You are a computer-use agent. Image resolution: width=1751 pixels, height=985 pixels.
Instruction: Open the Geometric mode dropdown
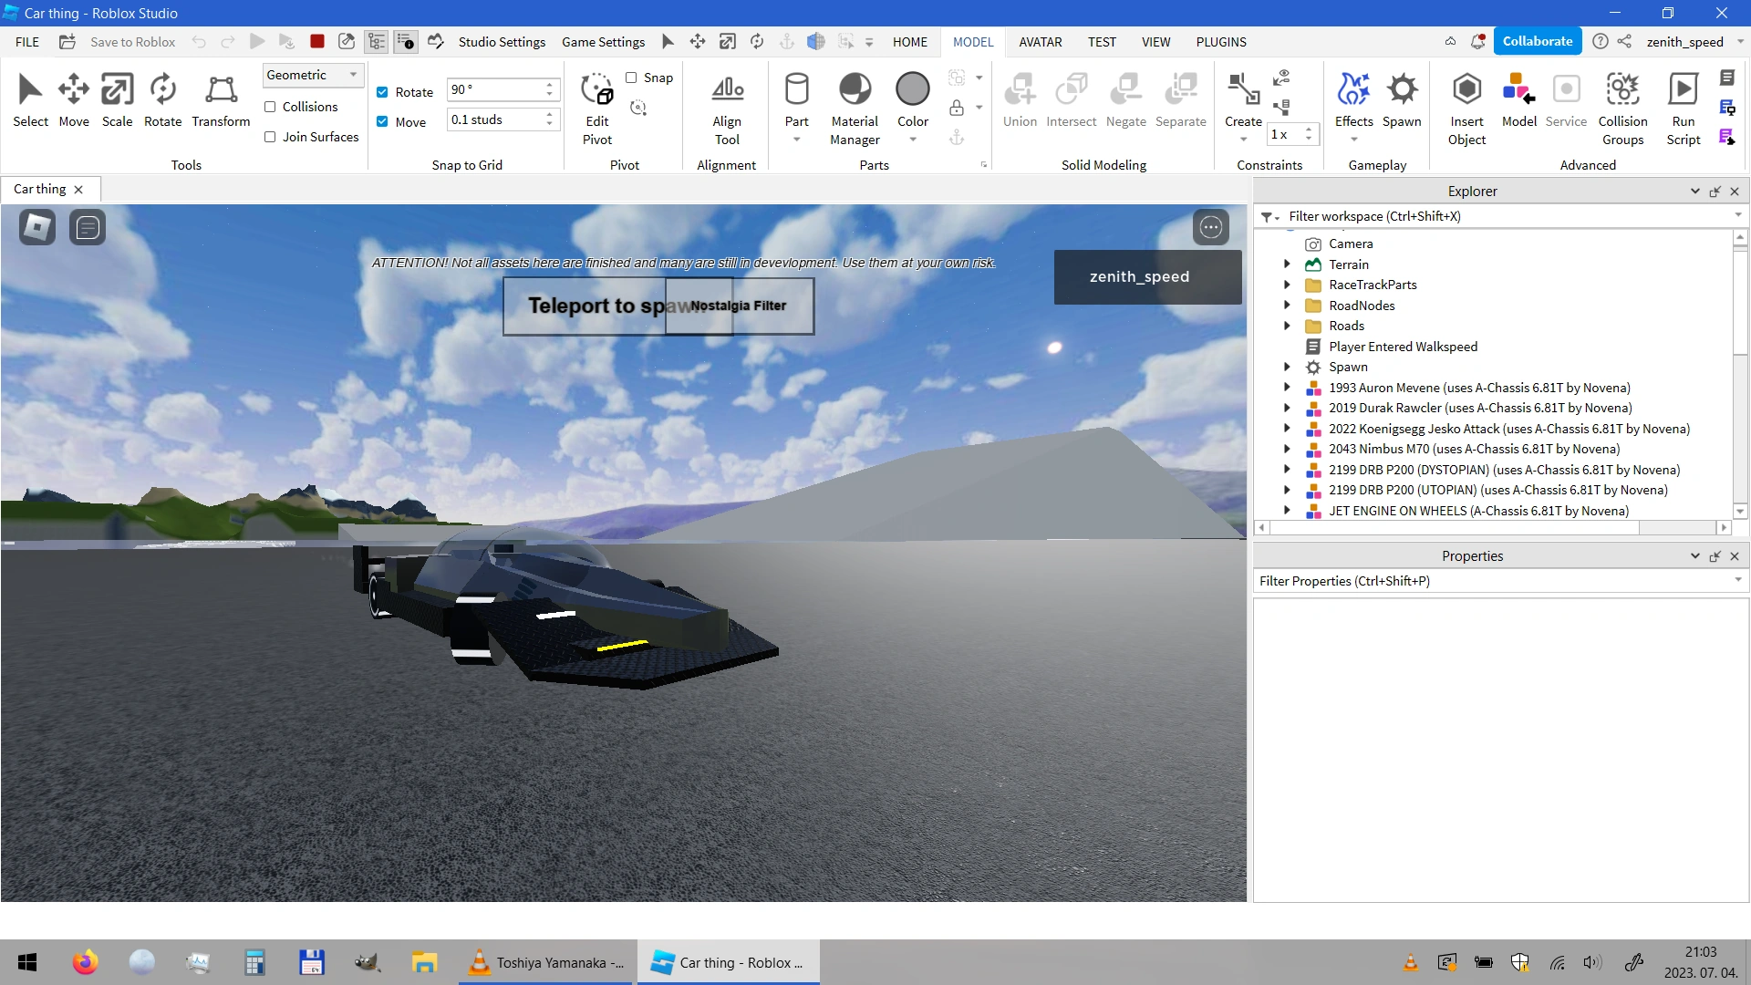[x=313, y=75]
